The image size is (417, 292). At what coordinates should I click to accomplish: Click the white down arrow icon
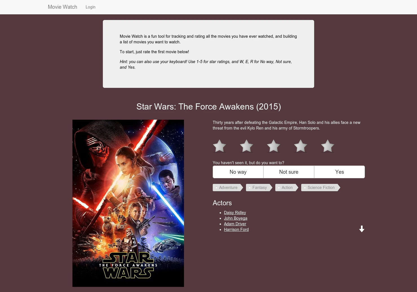tap(362, 229)
